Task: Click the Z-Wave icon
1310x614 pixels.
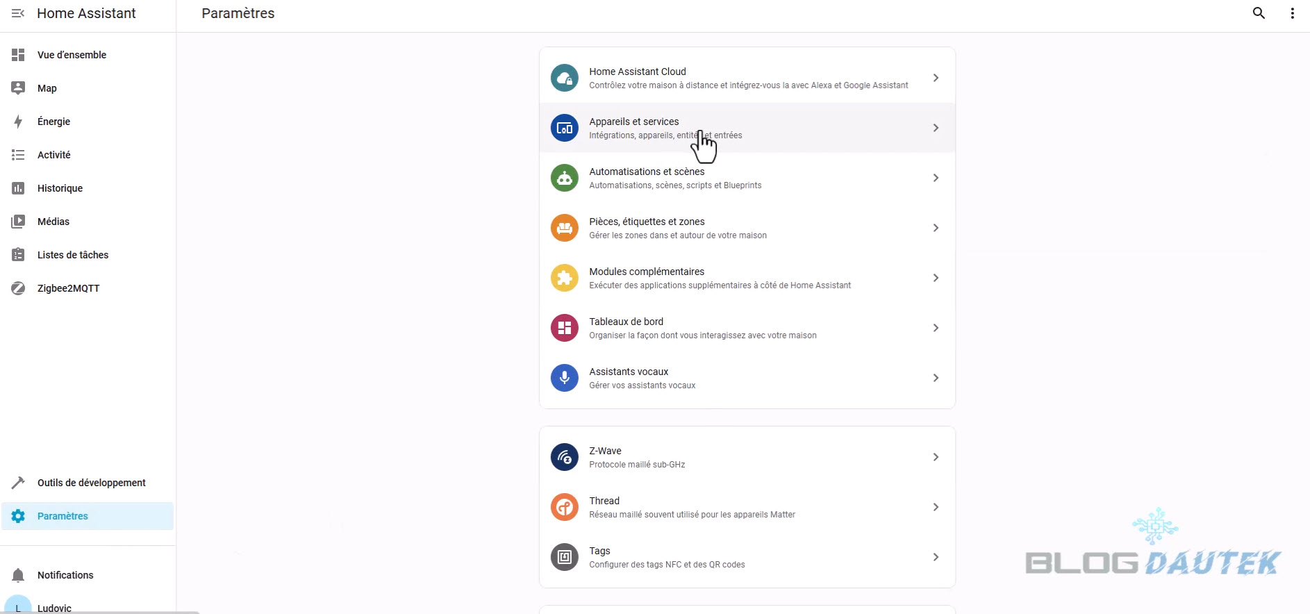Action: pos(564,457)
